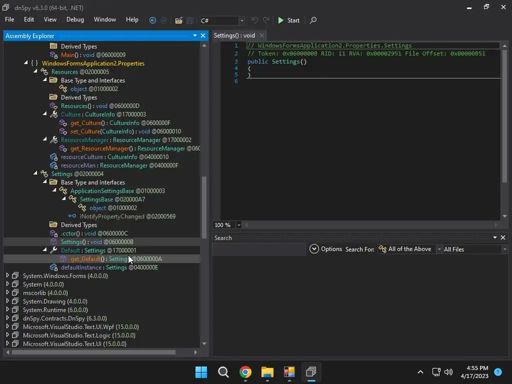Collapse the Culture property node
512x384 pixels.
pyautogui.click(x=44, y=113)
